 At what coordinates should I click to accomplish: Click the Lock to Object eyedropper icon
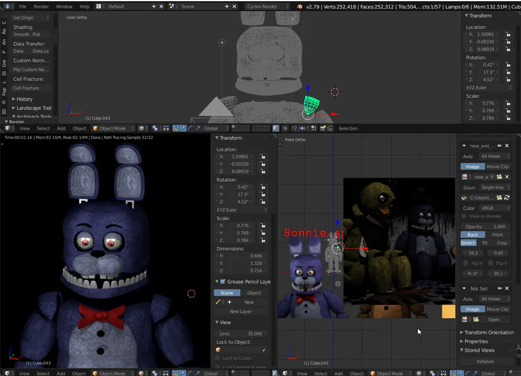(264, 349)
